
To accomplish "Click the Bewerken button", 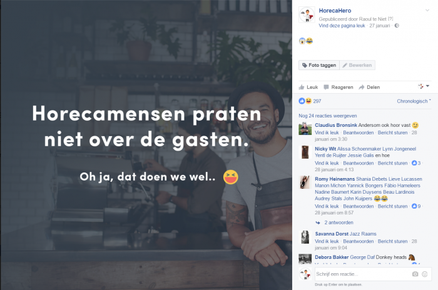I will pyautogui.click(x=357, y=65).
